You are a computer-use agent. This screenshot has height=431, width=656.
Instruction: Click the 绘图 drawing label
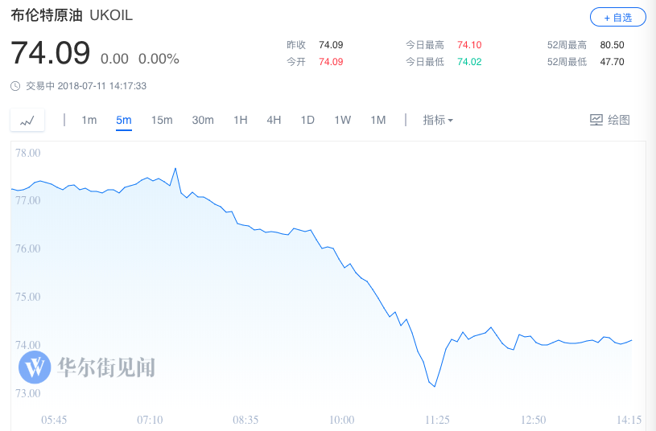(x=618, y=120)
